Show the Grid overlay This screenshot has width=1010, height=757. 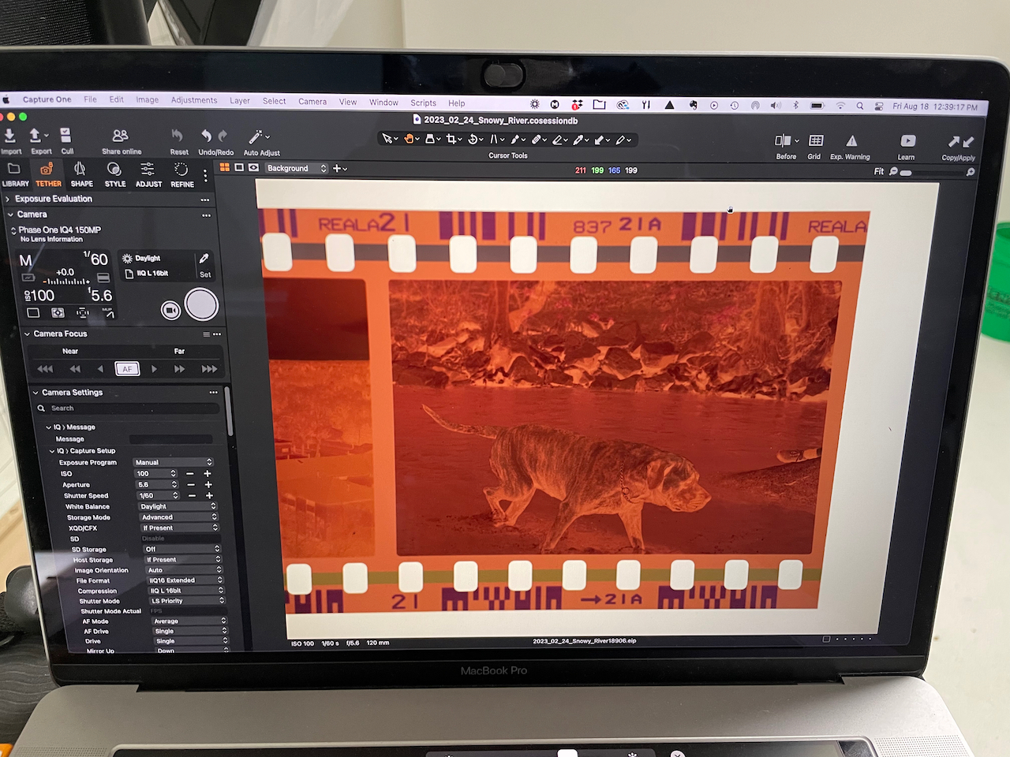pyautogui.click(x=816, y=141)
